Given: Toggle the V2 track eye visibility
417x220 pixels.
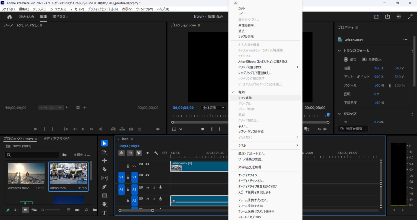Looking at the screenshot, I should pos(147,164).
